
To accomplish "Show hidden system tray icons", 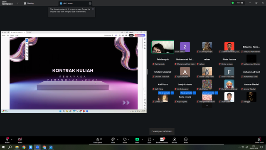I will (239, 147).
